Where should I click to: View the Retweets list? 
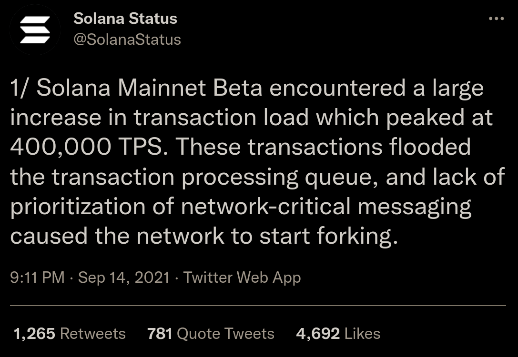click(x=93, y=334)
